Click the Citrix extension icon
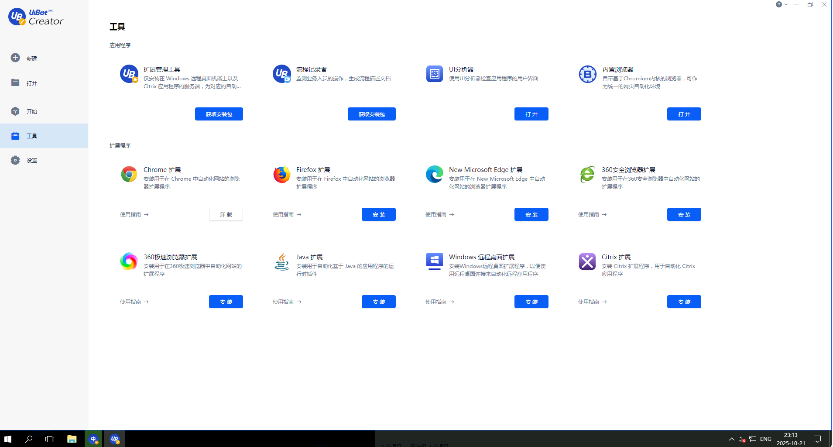833x447 pixels. point(587,261)
